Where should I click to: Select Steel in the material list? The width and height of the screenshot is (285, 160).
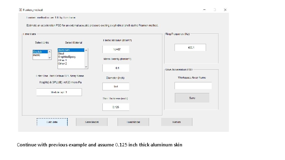click(x=71, y=54)
